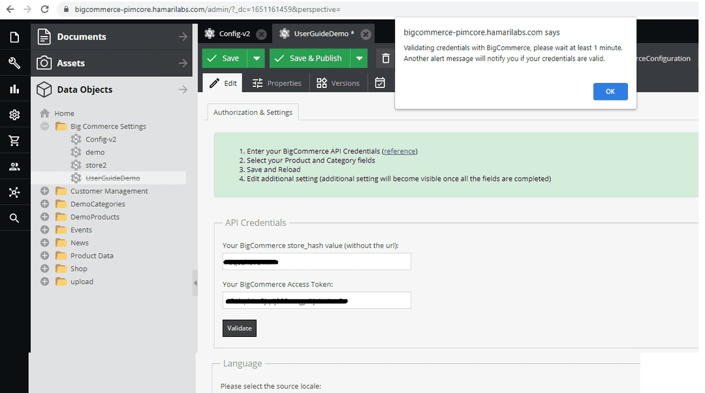Open the Documents panel header

pos(112,37)
